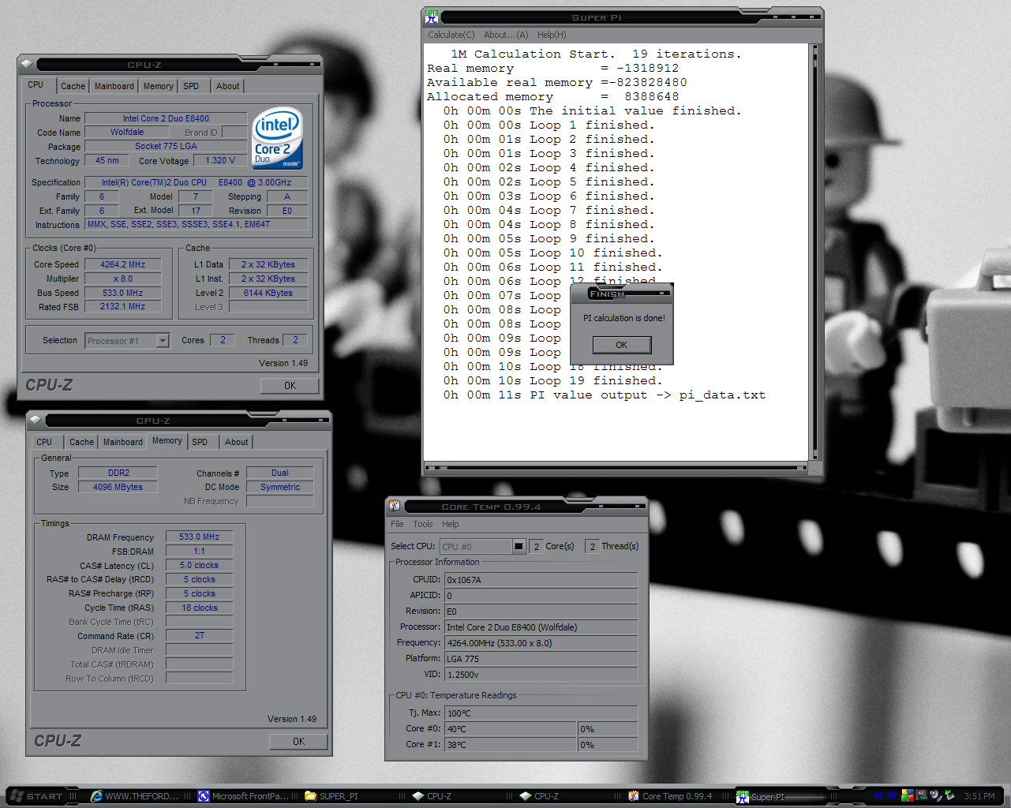Viewport: 1011px width, 808px height.
Task: Click the Windows security shield tray icon
Action: pos(908,795)
